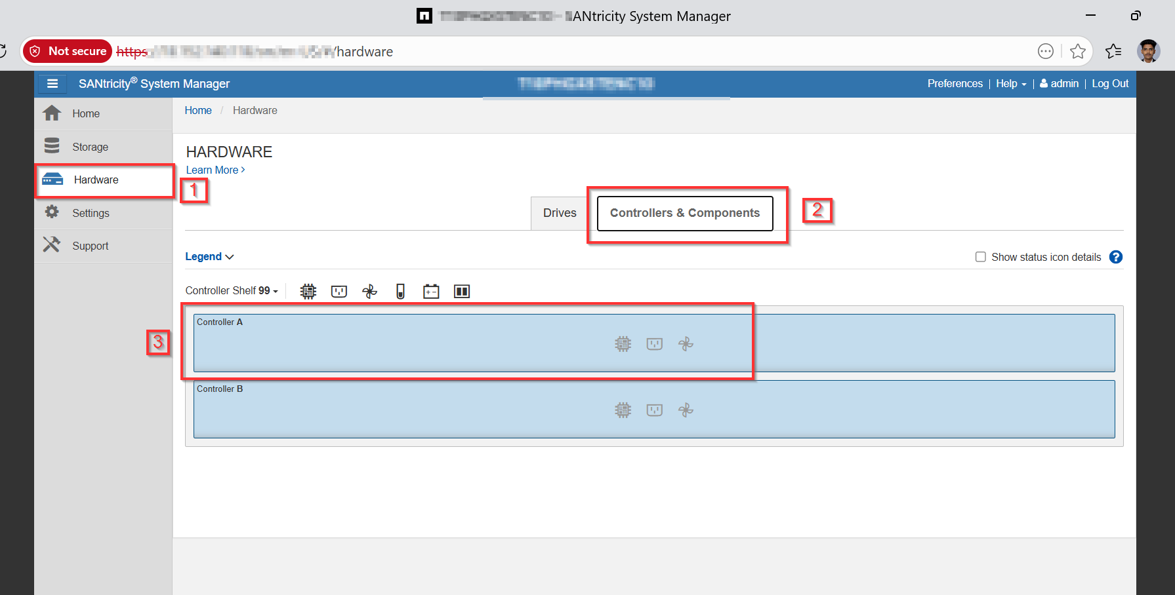Click the temperature sensor icon in the shelf toolbar
Viewport: 1175px width, 595px height.
click(400, 292)
